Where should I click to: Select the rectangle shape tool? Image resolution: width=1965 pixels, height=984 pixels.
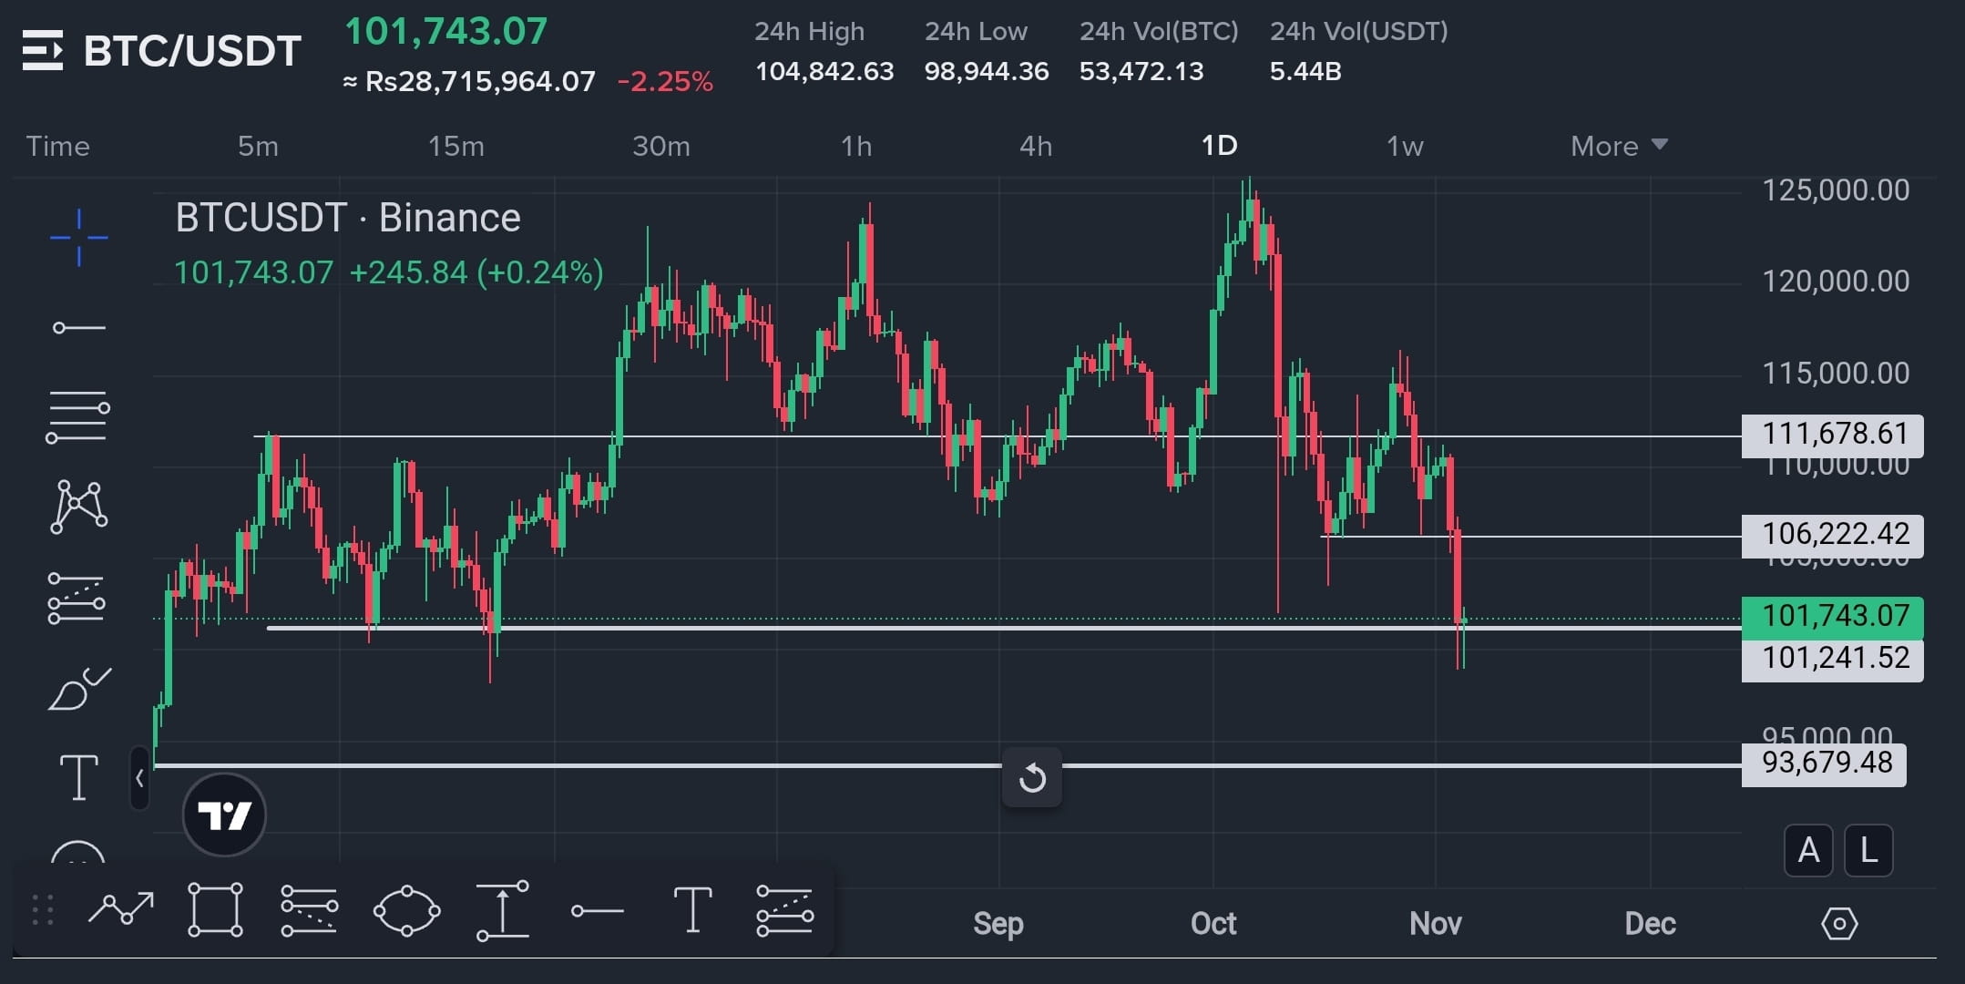pos(215,909)
